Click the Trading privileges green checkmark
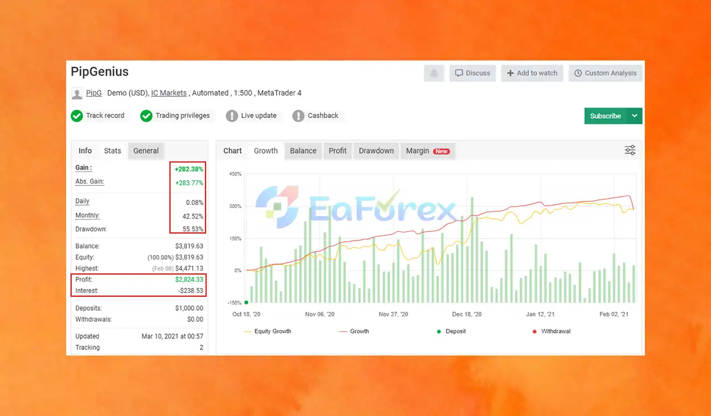Viewport: 711px width, 416px height. pos(146,116)
